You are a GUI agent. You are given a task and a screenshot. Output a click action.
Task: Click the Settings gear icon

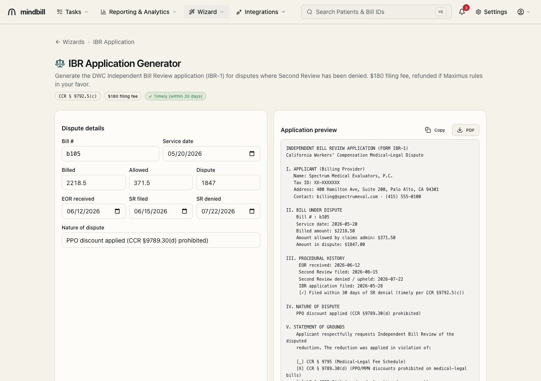[x=478, y=12]
